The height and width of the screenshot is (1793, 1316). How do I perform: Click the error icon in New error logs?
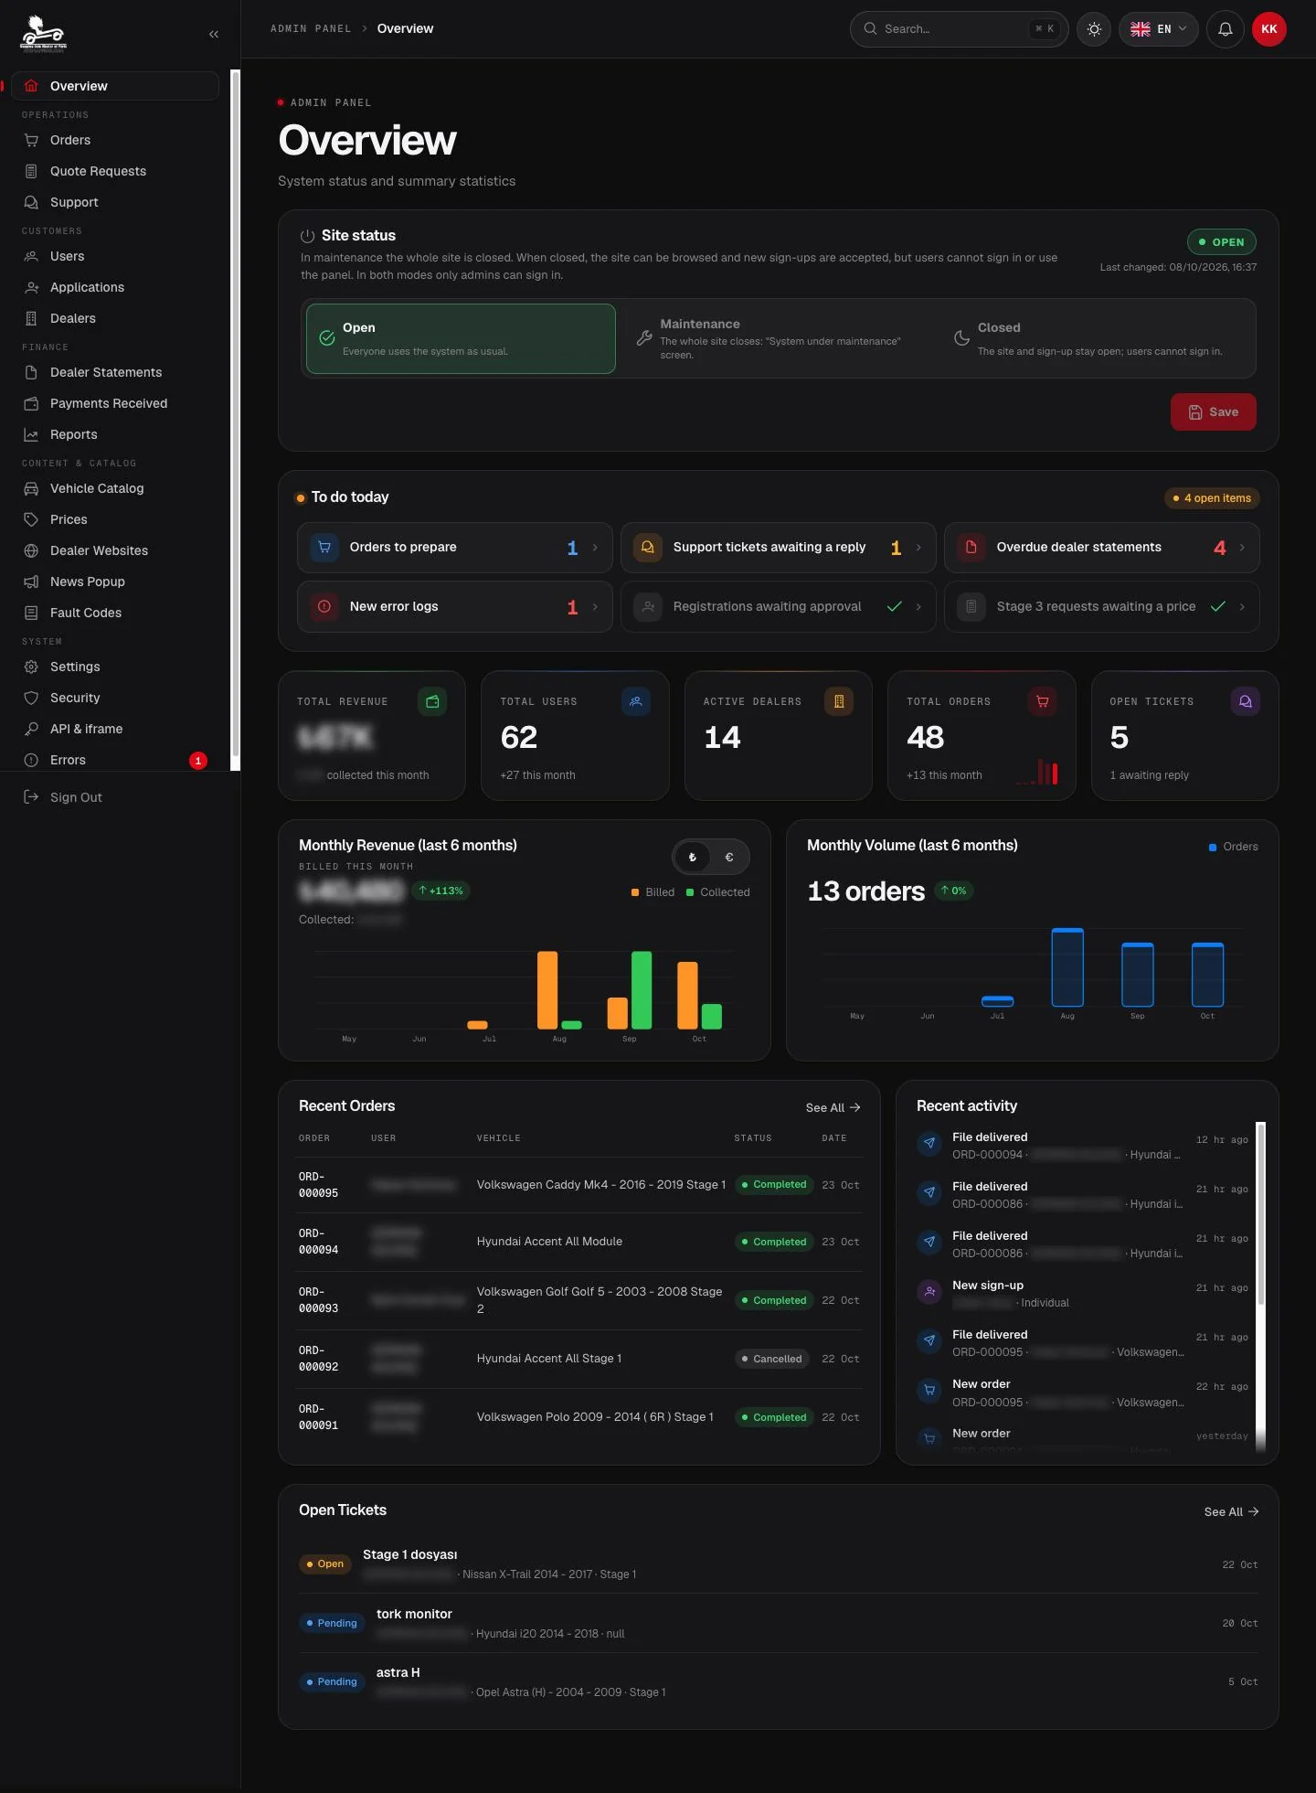click(324, 606)
